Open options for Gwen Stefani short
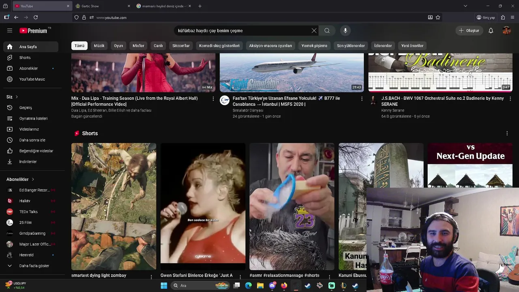519x292 pixels. 240,277
